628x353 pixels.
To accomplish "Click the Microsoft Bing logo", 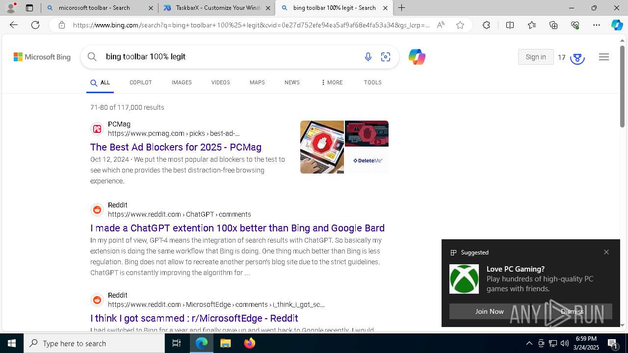I will [42, 57].
